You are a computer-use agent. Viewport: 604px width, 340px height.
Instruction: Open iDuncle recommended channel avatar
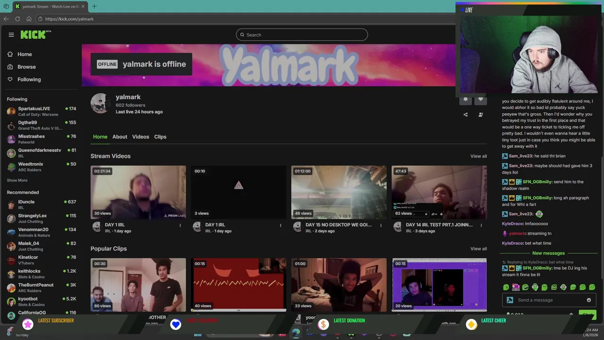coord(11,204)
